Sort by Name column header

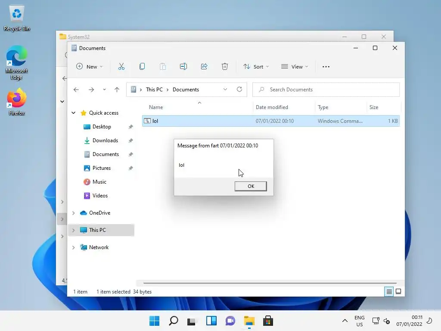(x=156, y=107)
